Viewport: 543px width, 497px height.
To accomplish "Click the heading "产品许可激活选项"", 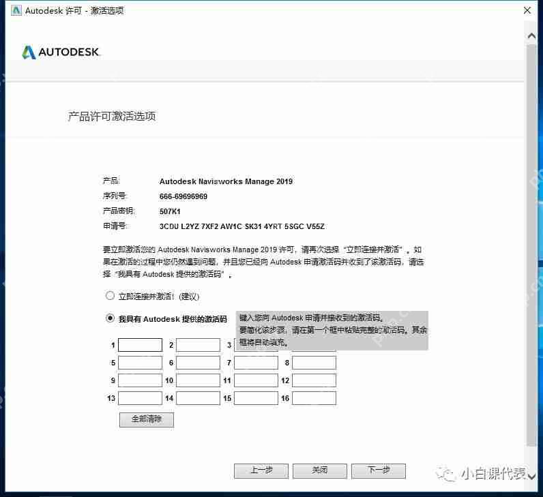I will (x=111, y=117).
